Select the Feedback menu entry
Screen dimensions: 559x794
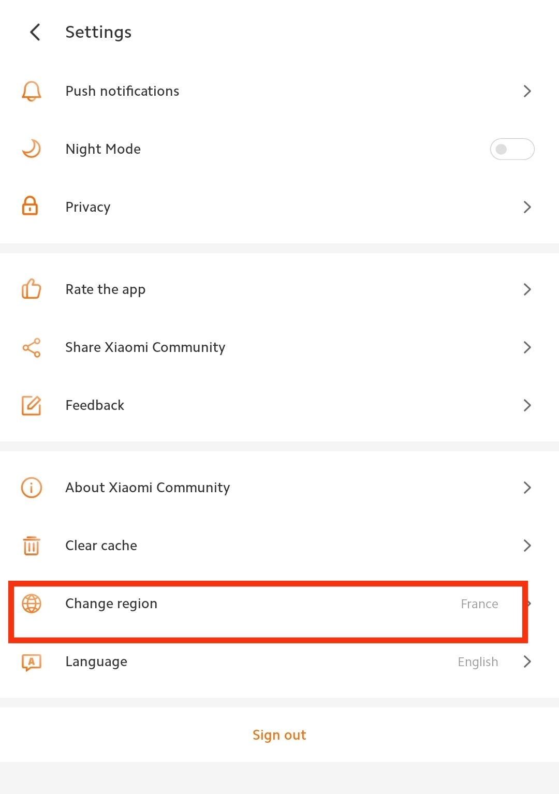coord(95,405)
